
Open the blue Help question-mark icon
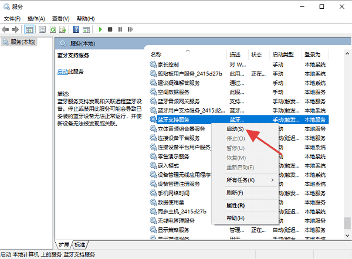click(x=76, y=29)
